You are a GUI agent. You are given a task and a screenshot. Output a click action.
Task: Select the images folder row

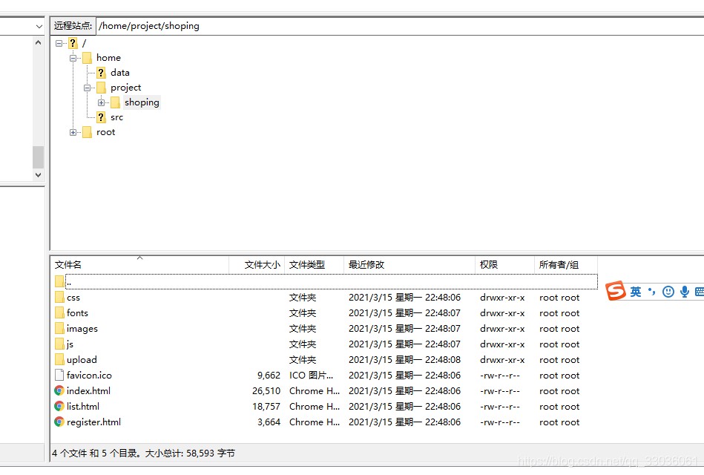tap(326, 329)
